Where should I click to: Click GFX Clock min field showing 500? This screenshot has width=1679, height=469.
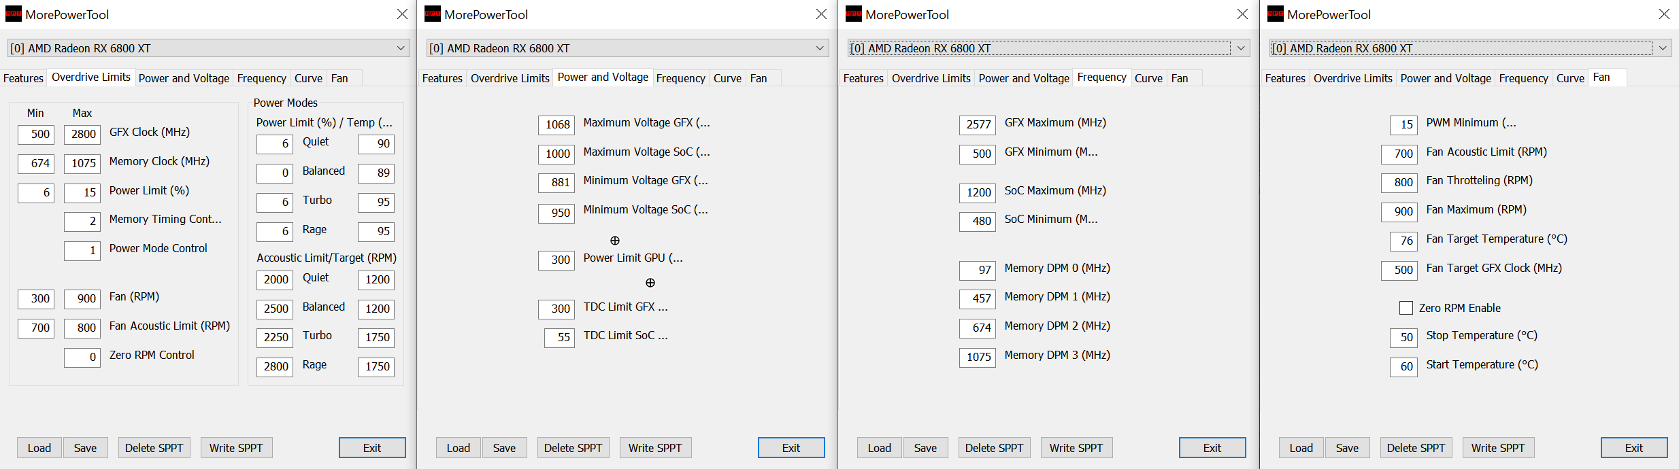(x=36, y=135)
